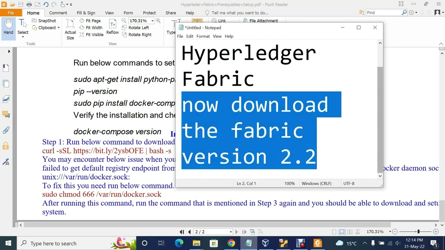Open Notepad's Format menu

point(203,36)
